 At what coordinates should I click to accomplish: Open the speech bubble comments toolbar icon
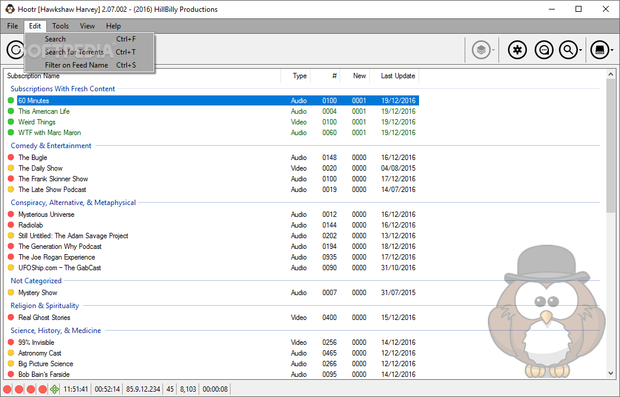tap(544, 50)
